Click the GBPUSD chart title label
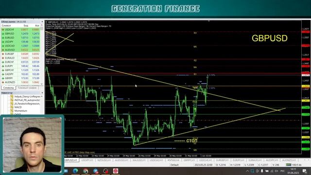The width and height of the screenshot is (311, 175). 270,38
